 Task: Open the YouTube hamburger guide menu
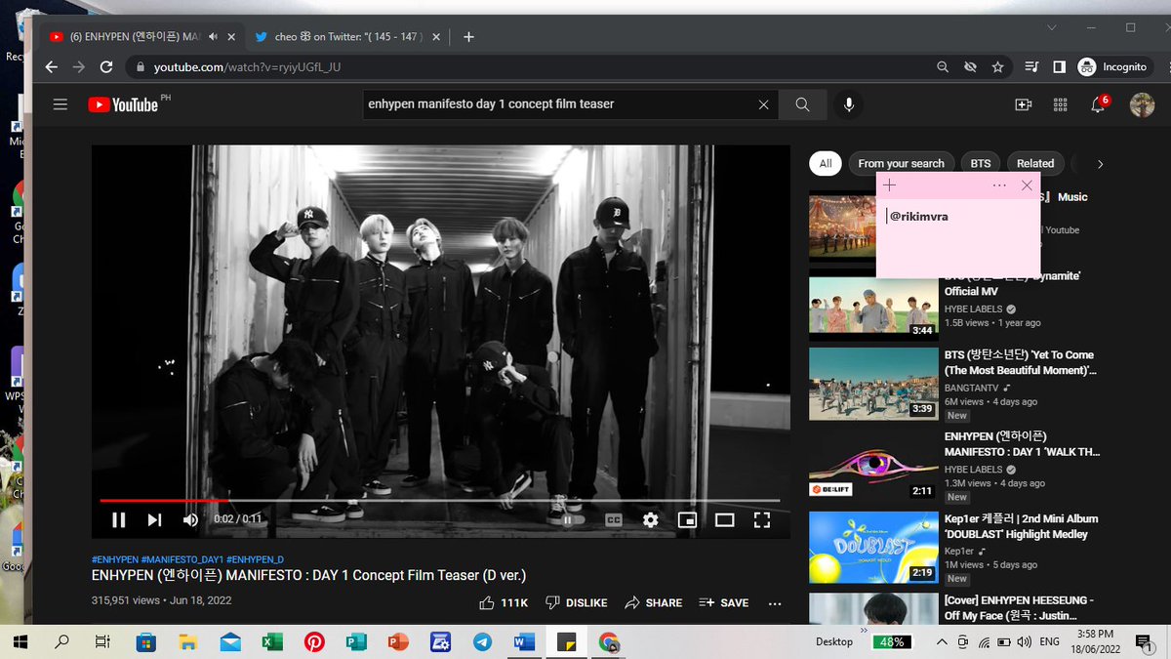point(61,104)
